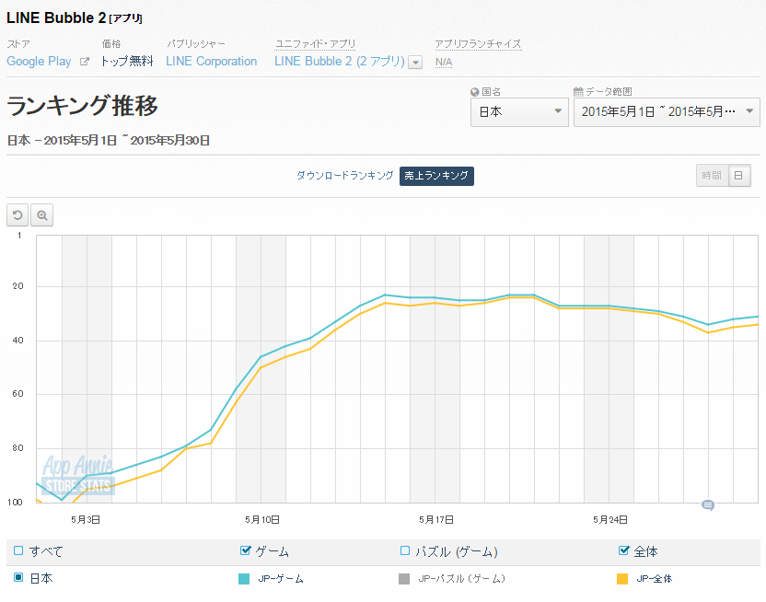Screen dimensions: 766x602
Task: Click the トップ無料 price text
Action: click(127, 62)
